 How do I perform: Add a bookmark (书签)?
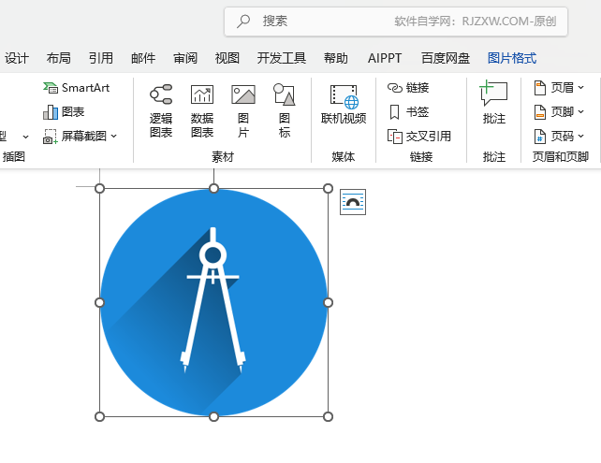408,112
